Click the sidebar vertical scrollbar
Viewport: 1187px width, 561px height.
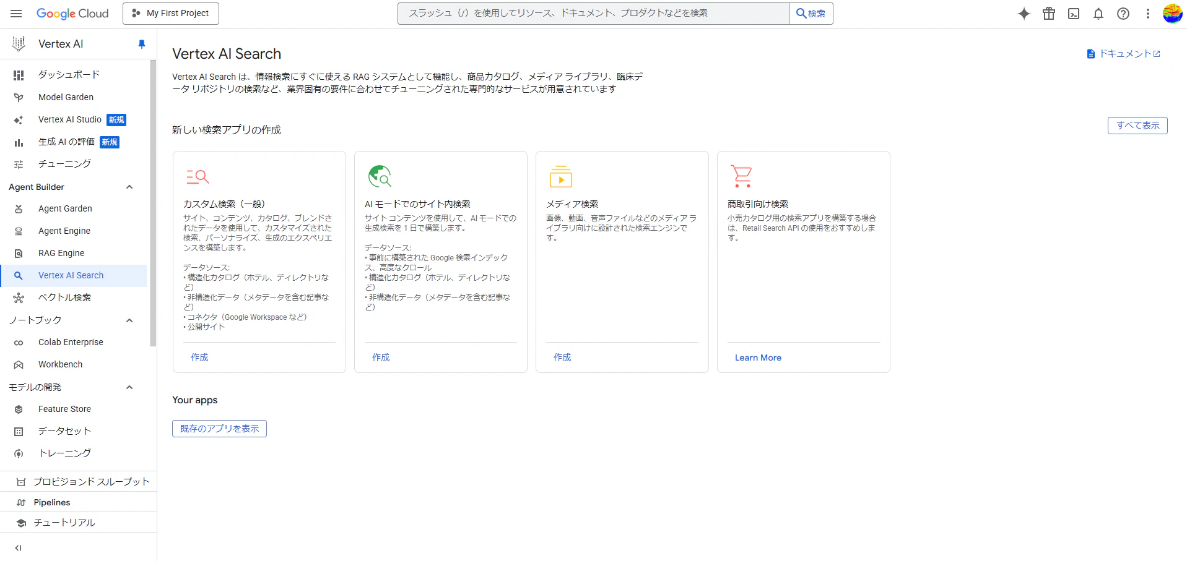(x=153, y=203)
